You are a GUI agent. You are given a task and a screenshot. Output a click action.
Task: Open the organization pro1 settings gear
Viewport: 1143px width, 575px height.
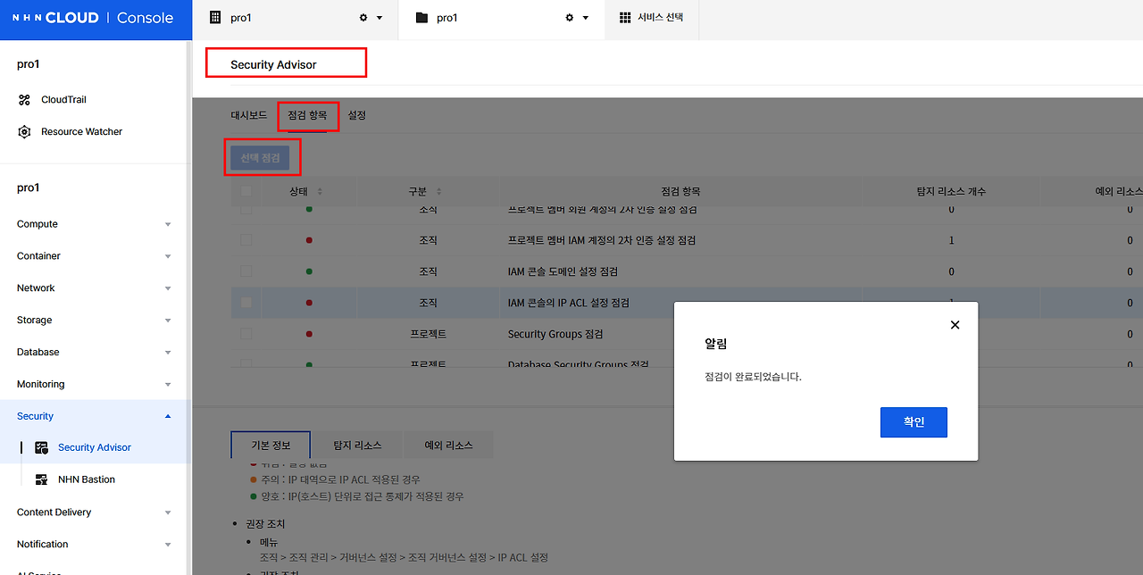click(363, 18)
